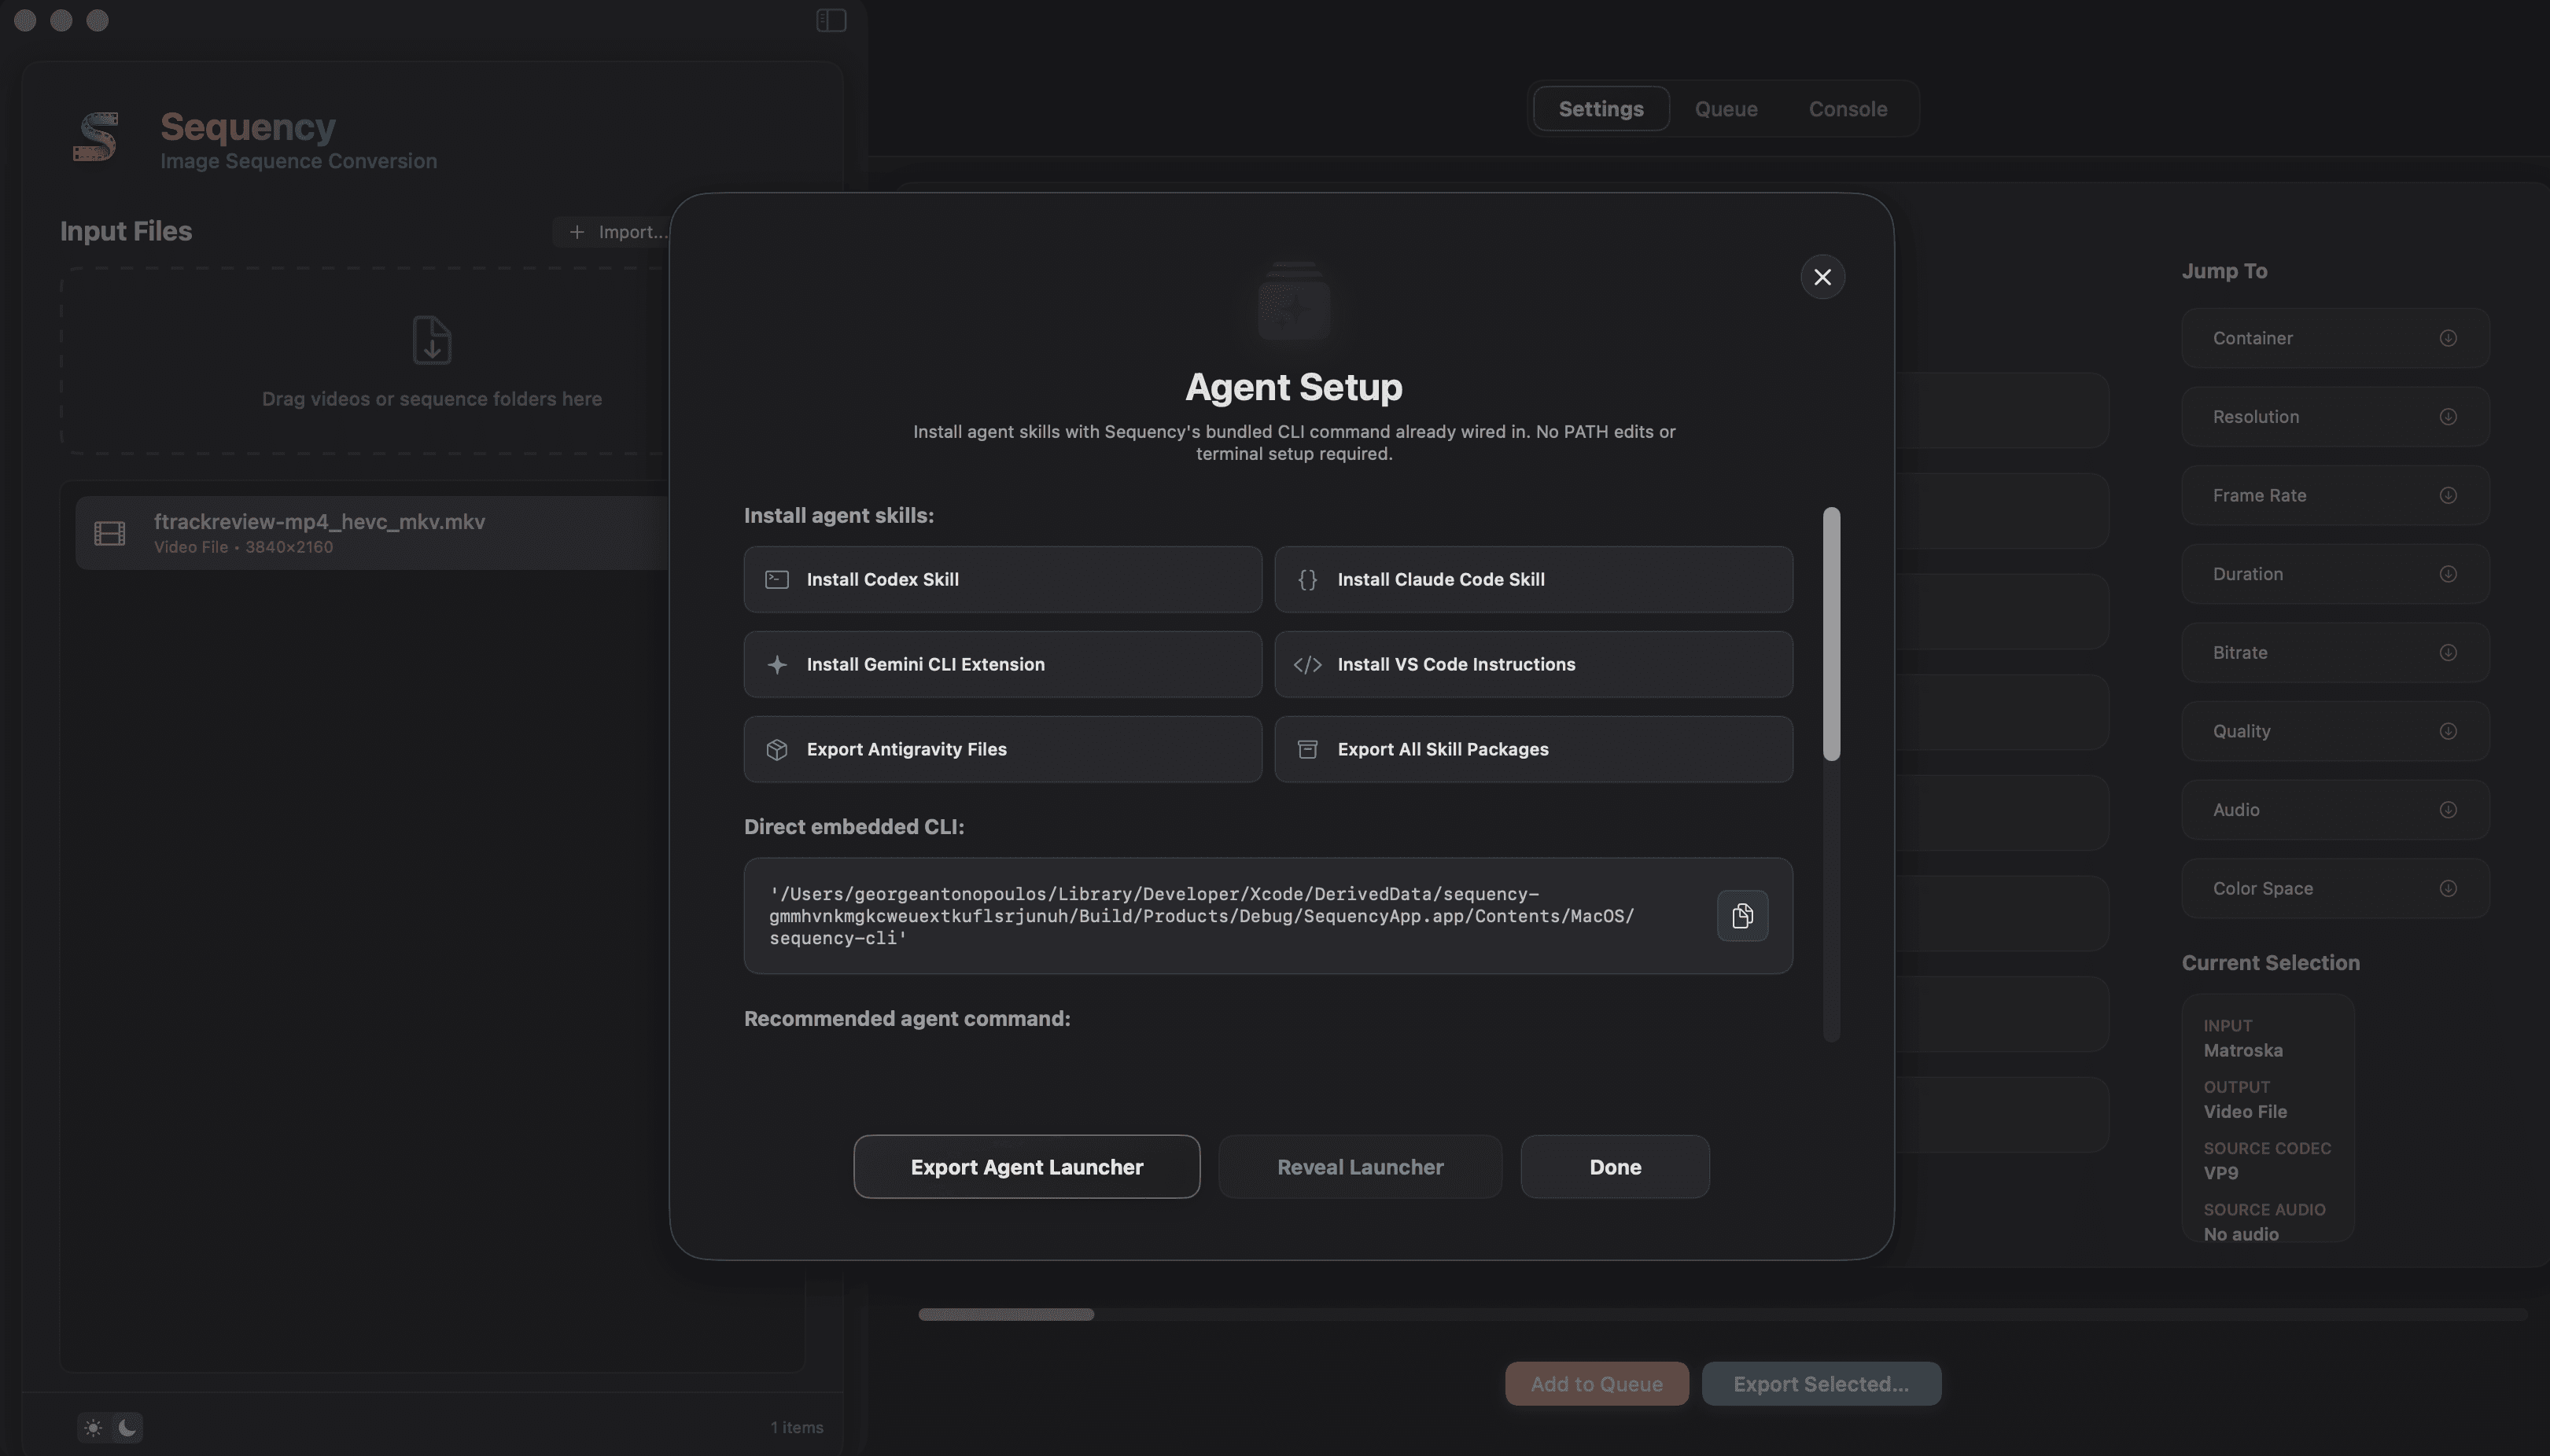Jump to the Container section
Screen dimensions: 2550x1456
coord(2335,338)
